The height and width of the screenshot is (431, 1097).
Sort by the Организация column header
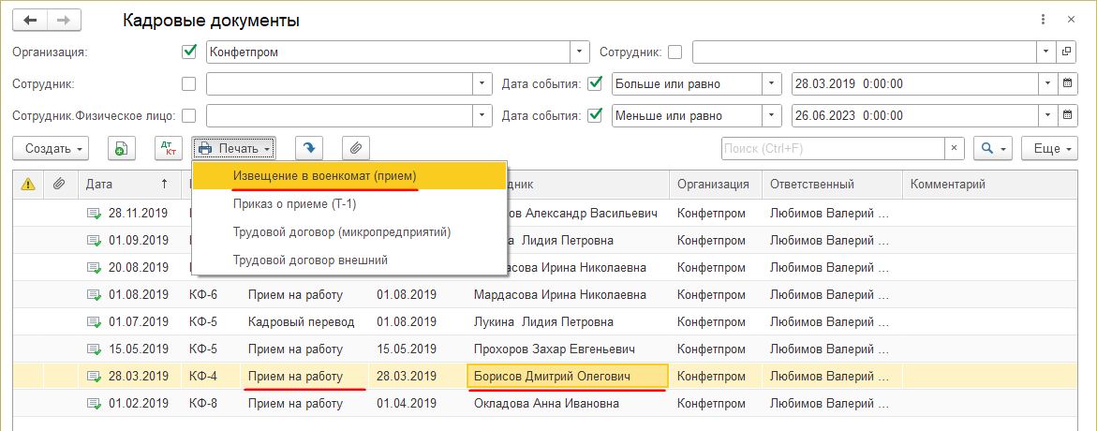pos(714,185)
